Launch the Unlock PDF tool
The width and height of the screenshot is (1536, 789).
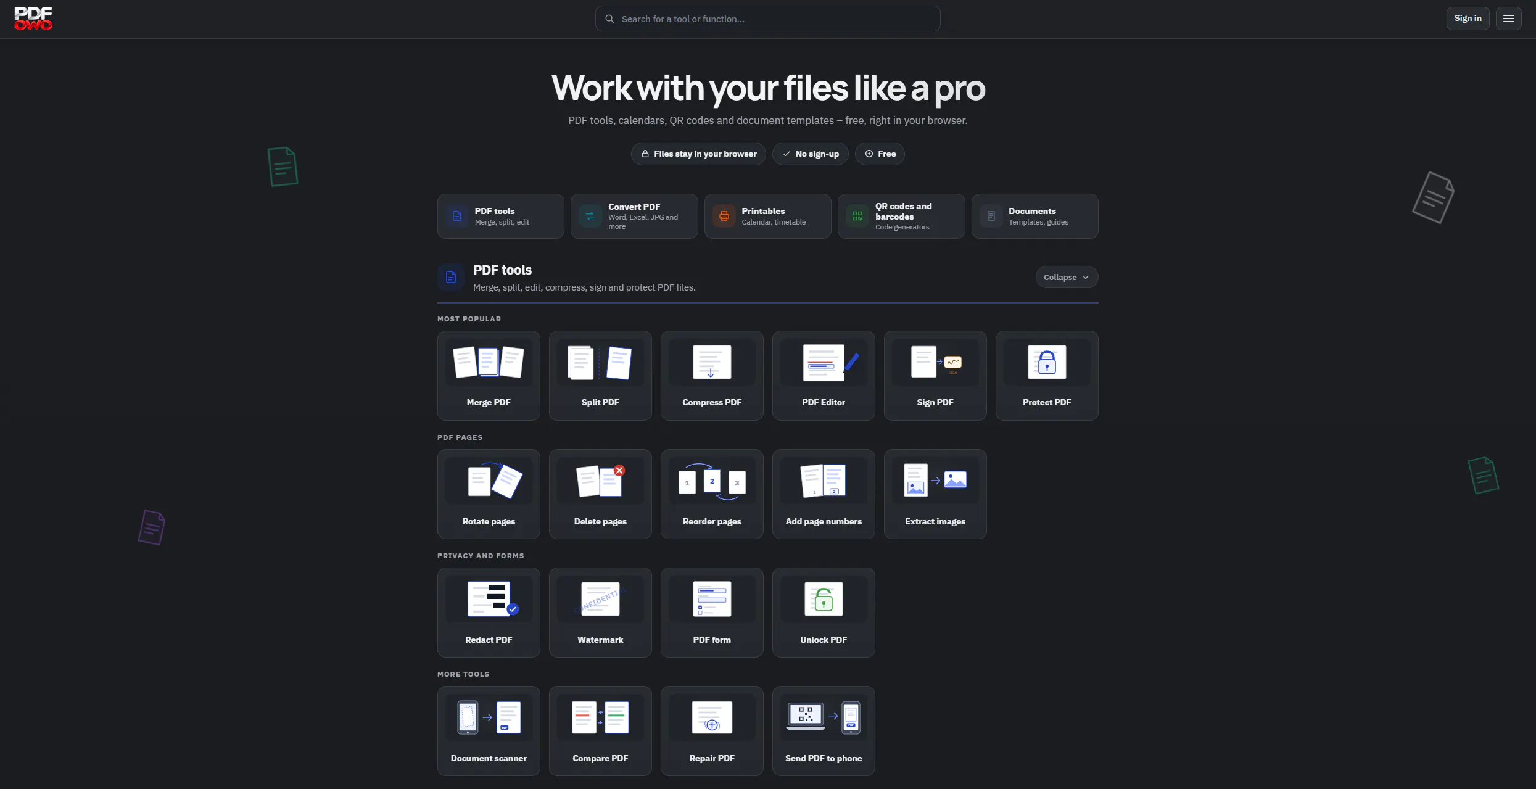coord(824,613)
